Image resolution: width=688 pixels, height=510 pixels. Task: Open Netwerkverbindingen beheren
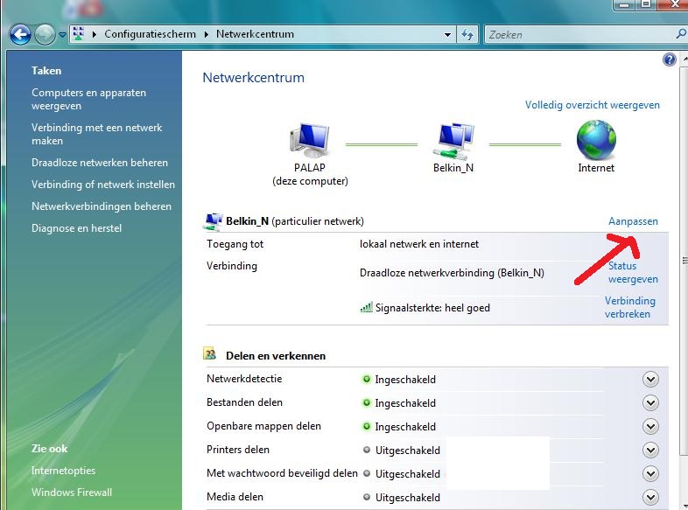pos(102,206)
